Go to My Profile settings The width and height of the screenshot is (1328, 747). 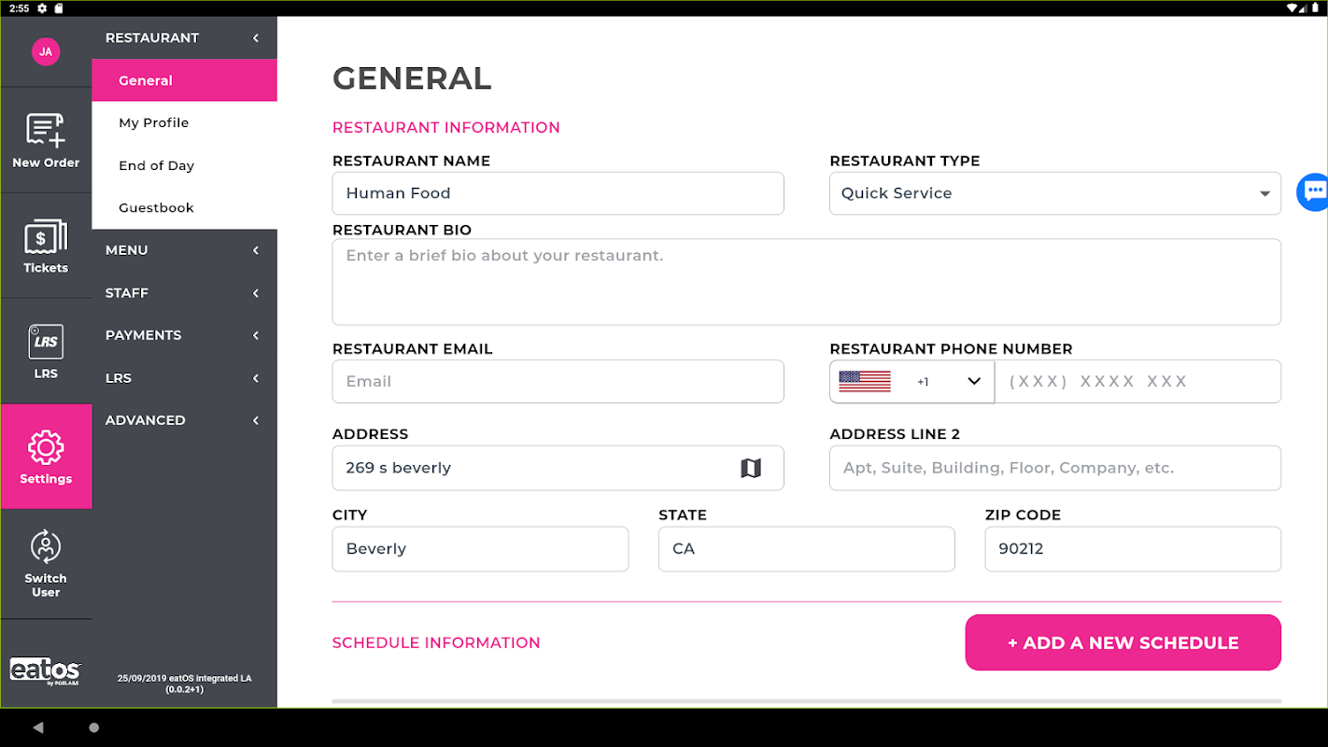pyautogui.click(x=154, y=123)
